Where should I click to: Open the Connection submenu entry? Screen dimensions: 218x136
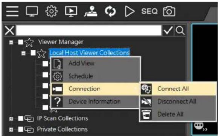click(95, 89)
